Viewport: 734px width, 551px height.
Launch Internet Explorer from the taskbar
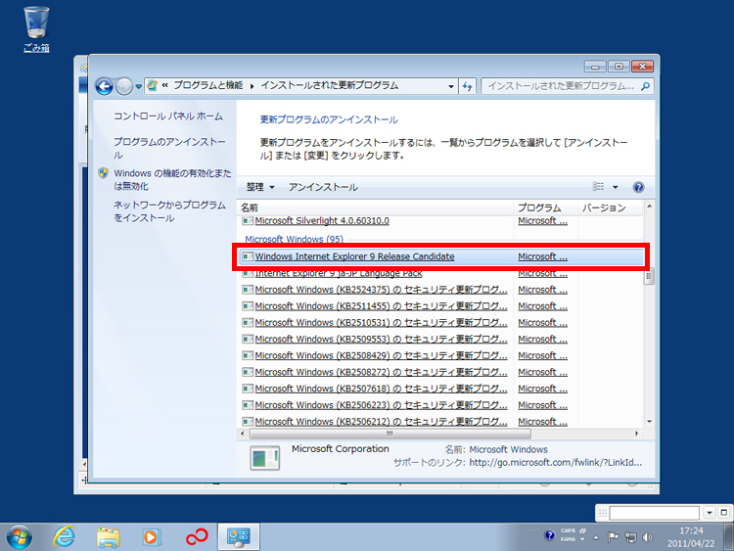(x=64, y=537)
